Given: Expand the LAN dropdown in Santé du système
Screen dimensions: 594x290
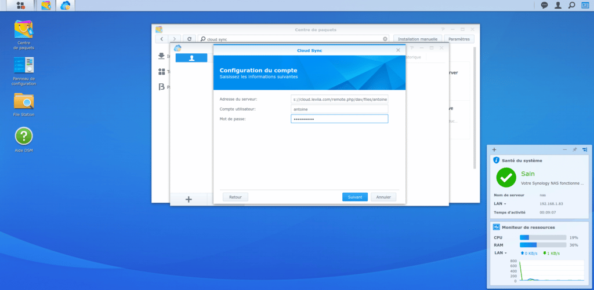Looking at the screenshot, I should coord(500,204).
